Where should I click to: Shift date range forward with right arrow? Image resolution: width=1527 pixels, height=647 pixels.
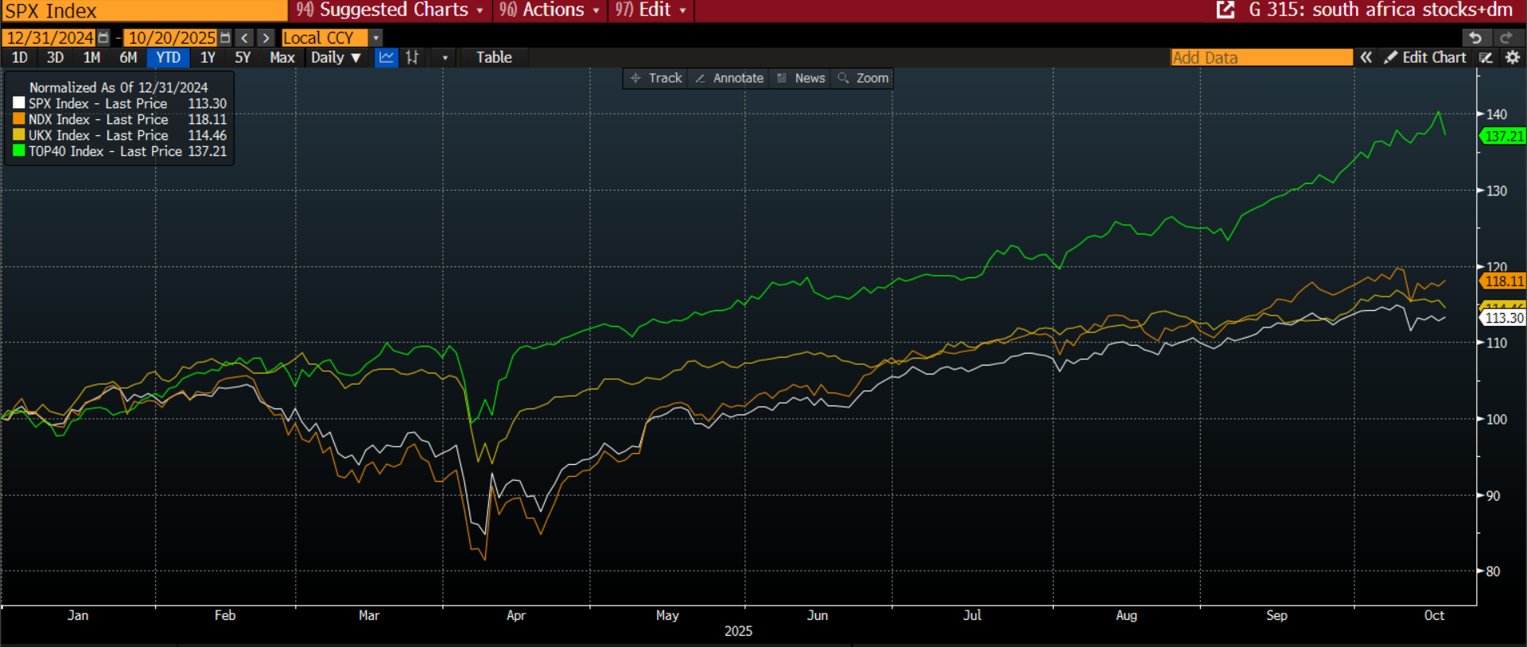point(266,38)
